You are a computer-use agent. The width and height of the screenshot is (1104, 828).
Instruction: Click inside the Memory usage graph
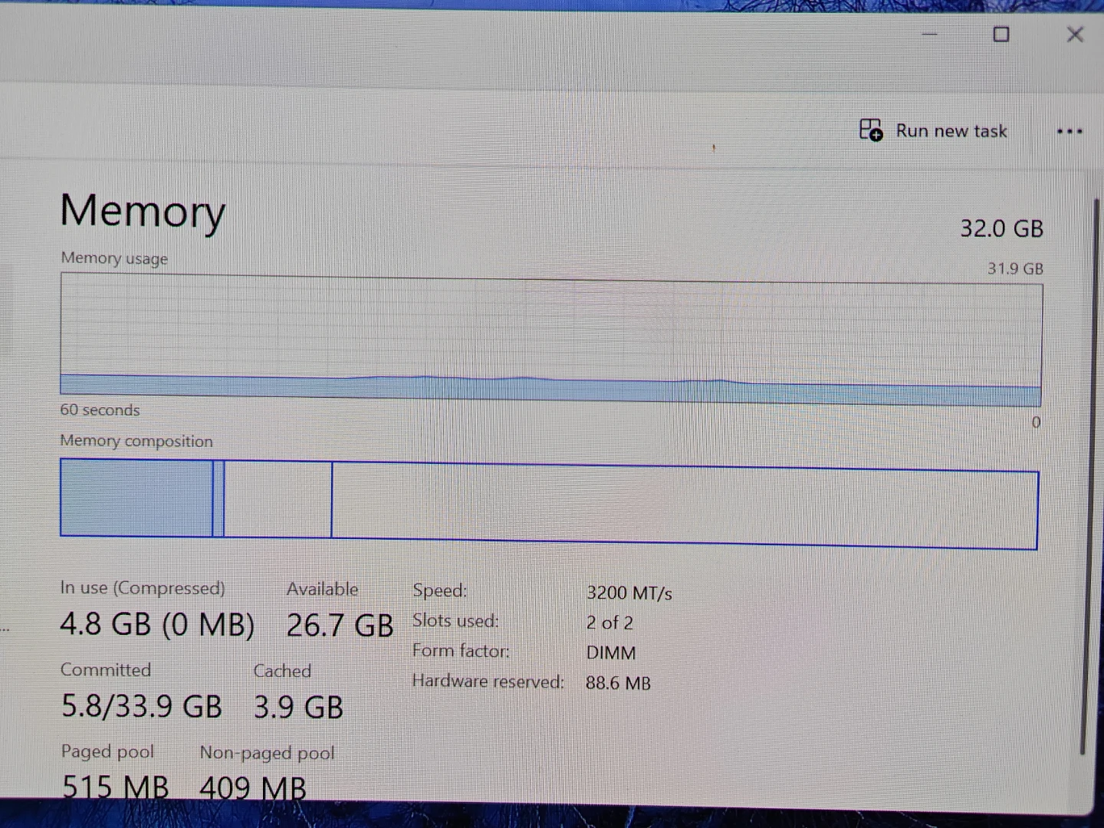[550, 340]
